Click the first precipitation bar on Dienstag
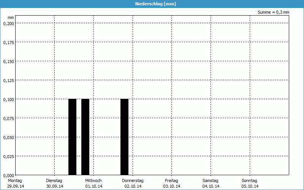This screenshot has height=190, width=304. click(72, 137)
